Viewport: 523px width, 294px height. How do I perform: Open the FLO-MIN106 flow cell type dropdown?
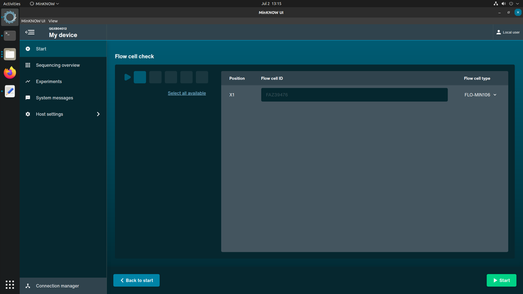pyautogui.click(x=480, y=95)
